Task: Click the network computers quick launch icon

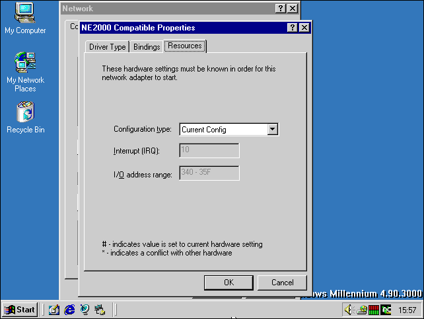Action: 100,310
